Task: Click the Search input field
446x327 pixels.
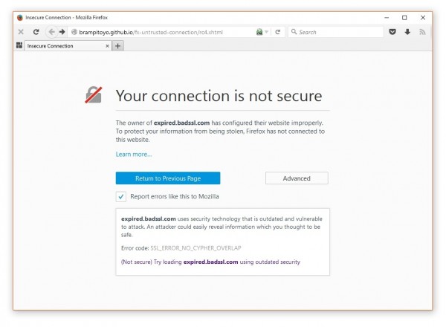Action: 336,32
